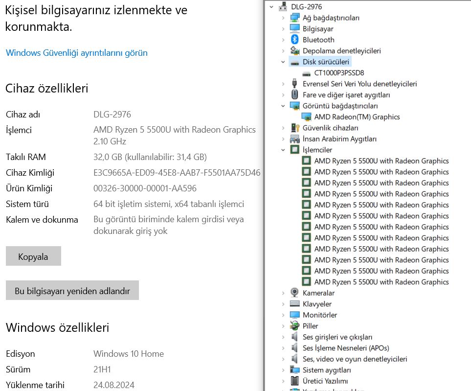Screen dimensions: 471x391
Task: Click the Disk sürücüleri drive icon
Action: (x=294, y=62)
